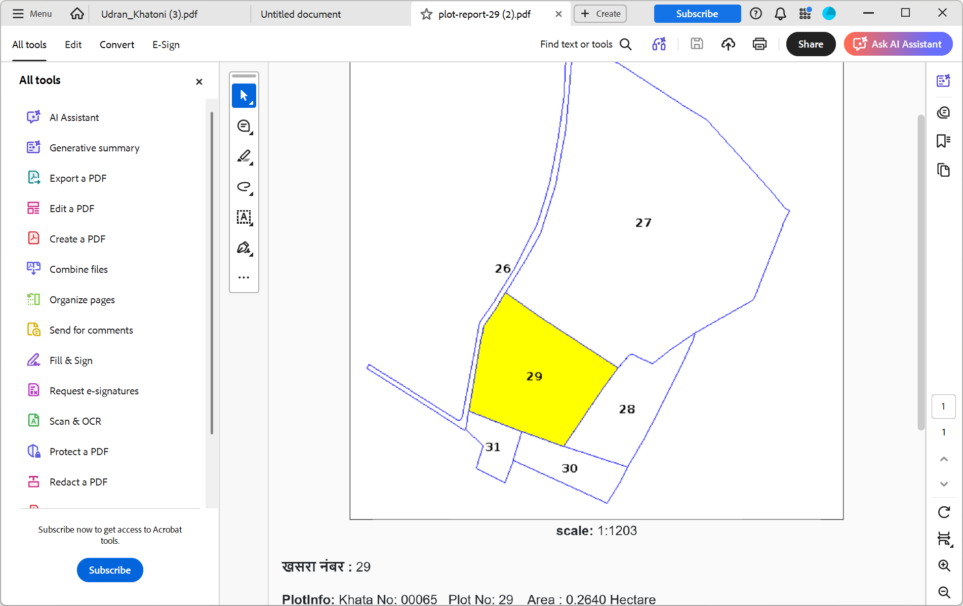Rotate the page clockwise
Image resolution: width=963 pixels, height=606 pixels.
point(944,512)
